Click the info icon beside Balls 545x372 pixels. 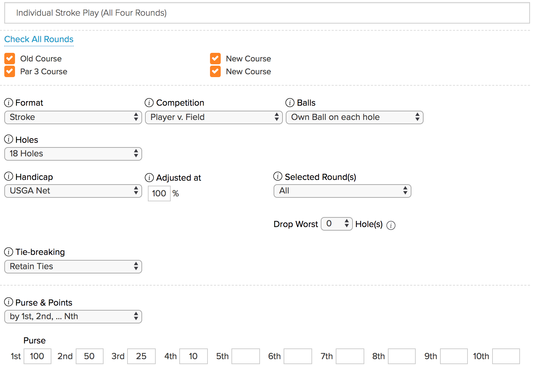click(290, 103)
